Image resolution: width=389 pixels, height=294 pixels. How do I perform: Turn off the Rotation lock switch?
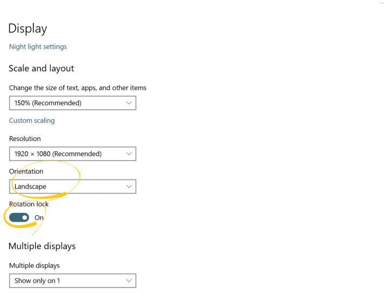point(19,218)
